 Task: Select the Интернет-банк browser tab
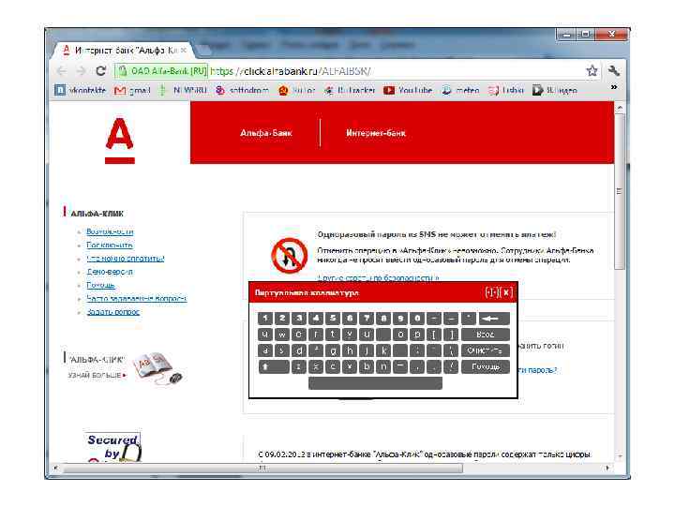124,51
